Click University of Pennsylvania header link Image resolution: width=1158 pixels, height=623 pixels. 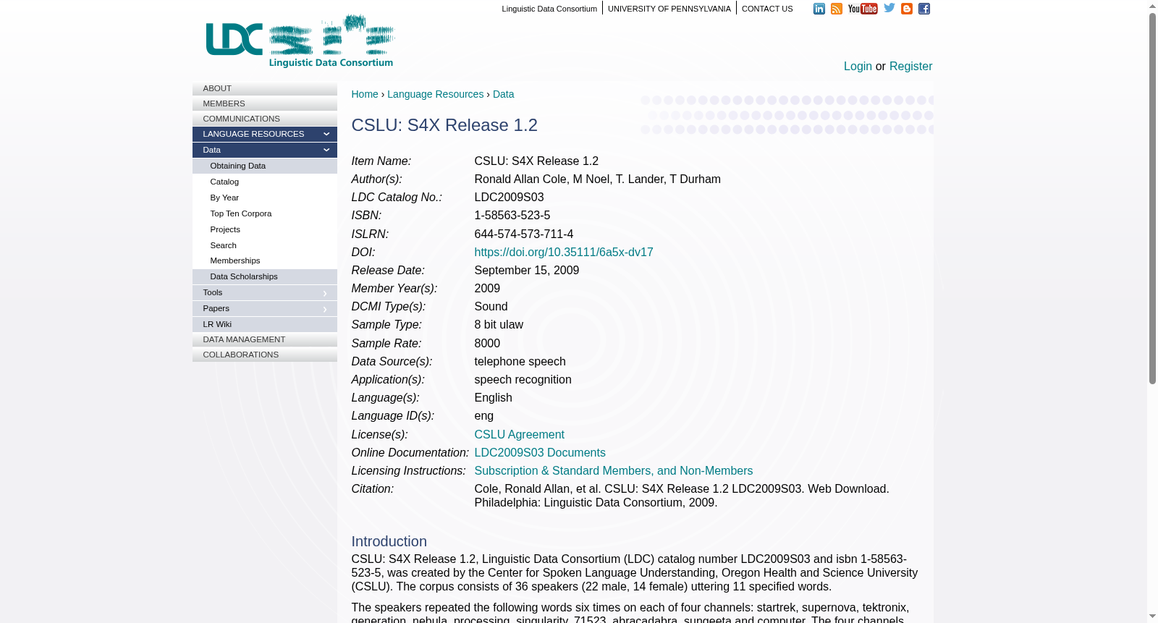tap(669, 9)
